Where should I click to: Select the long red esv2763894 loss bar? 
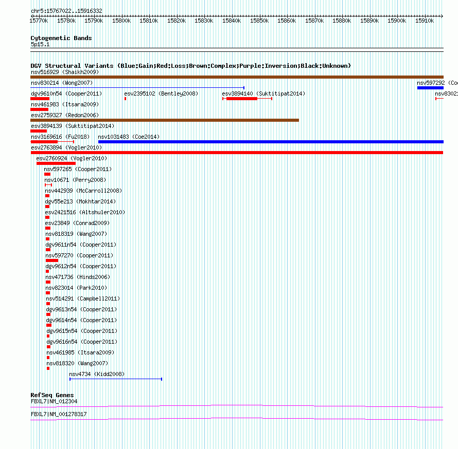(x=237, y=153)
